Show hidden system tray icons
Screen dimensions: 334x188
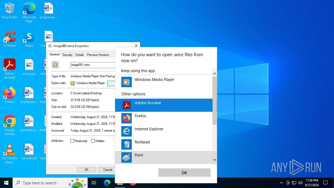tap(281, 183)
